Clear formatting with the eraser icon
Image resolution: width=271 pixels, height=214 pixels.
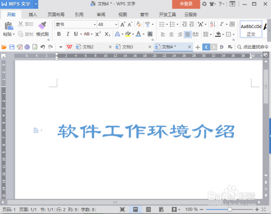pyautogui.click(x=139, y=24)
